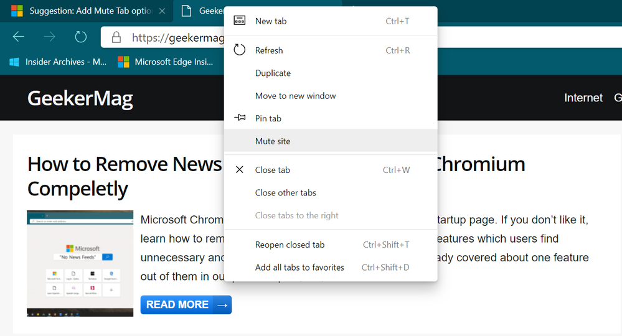The image size is (622, 336).
Task: Select New tab from context menu
Action: [331, 21]
